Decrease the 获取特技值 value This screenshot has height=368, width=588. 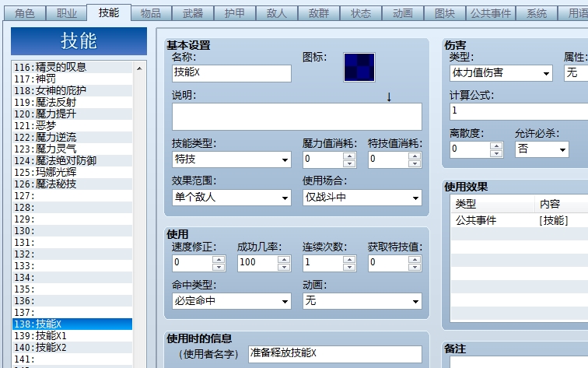coord(415,267)
